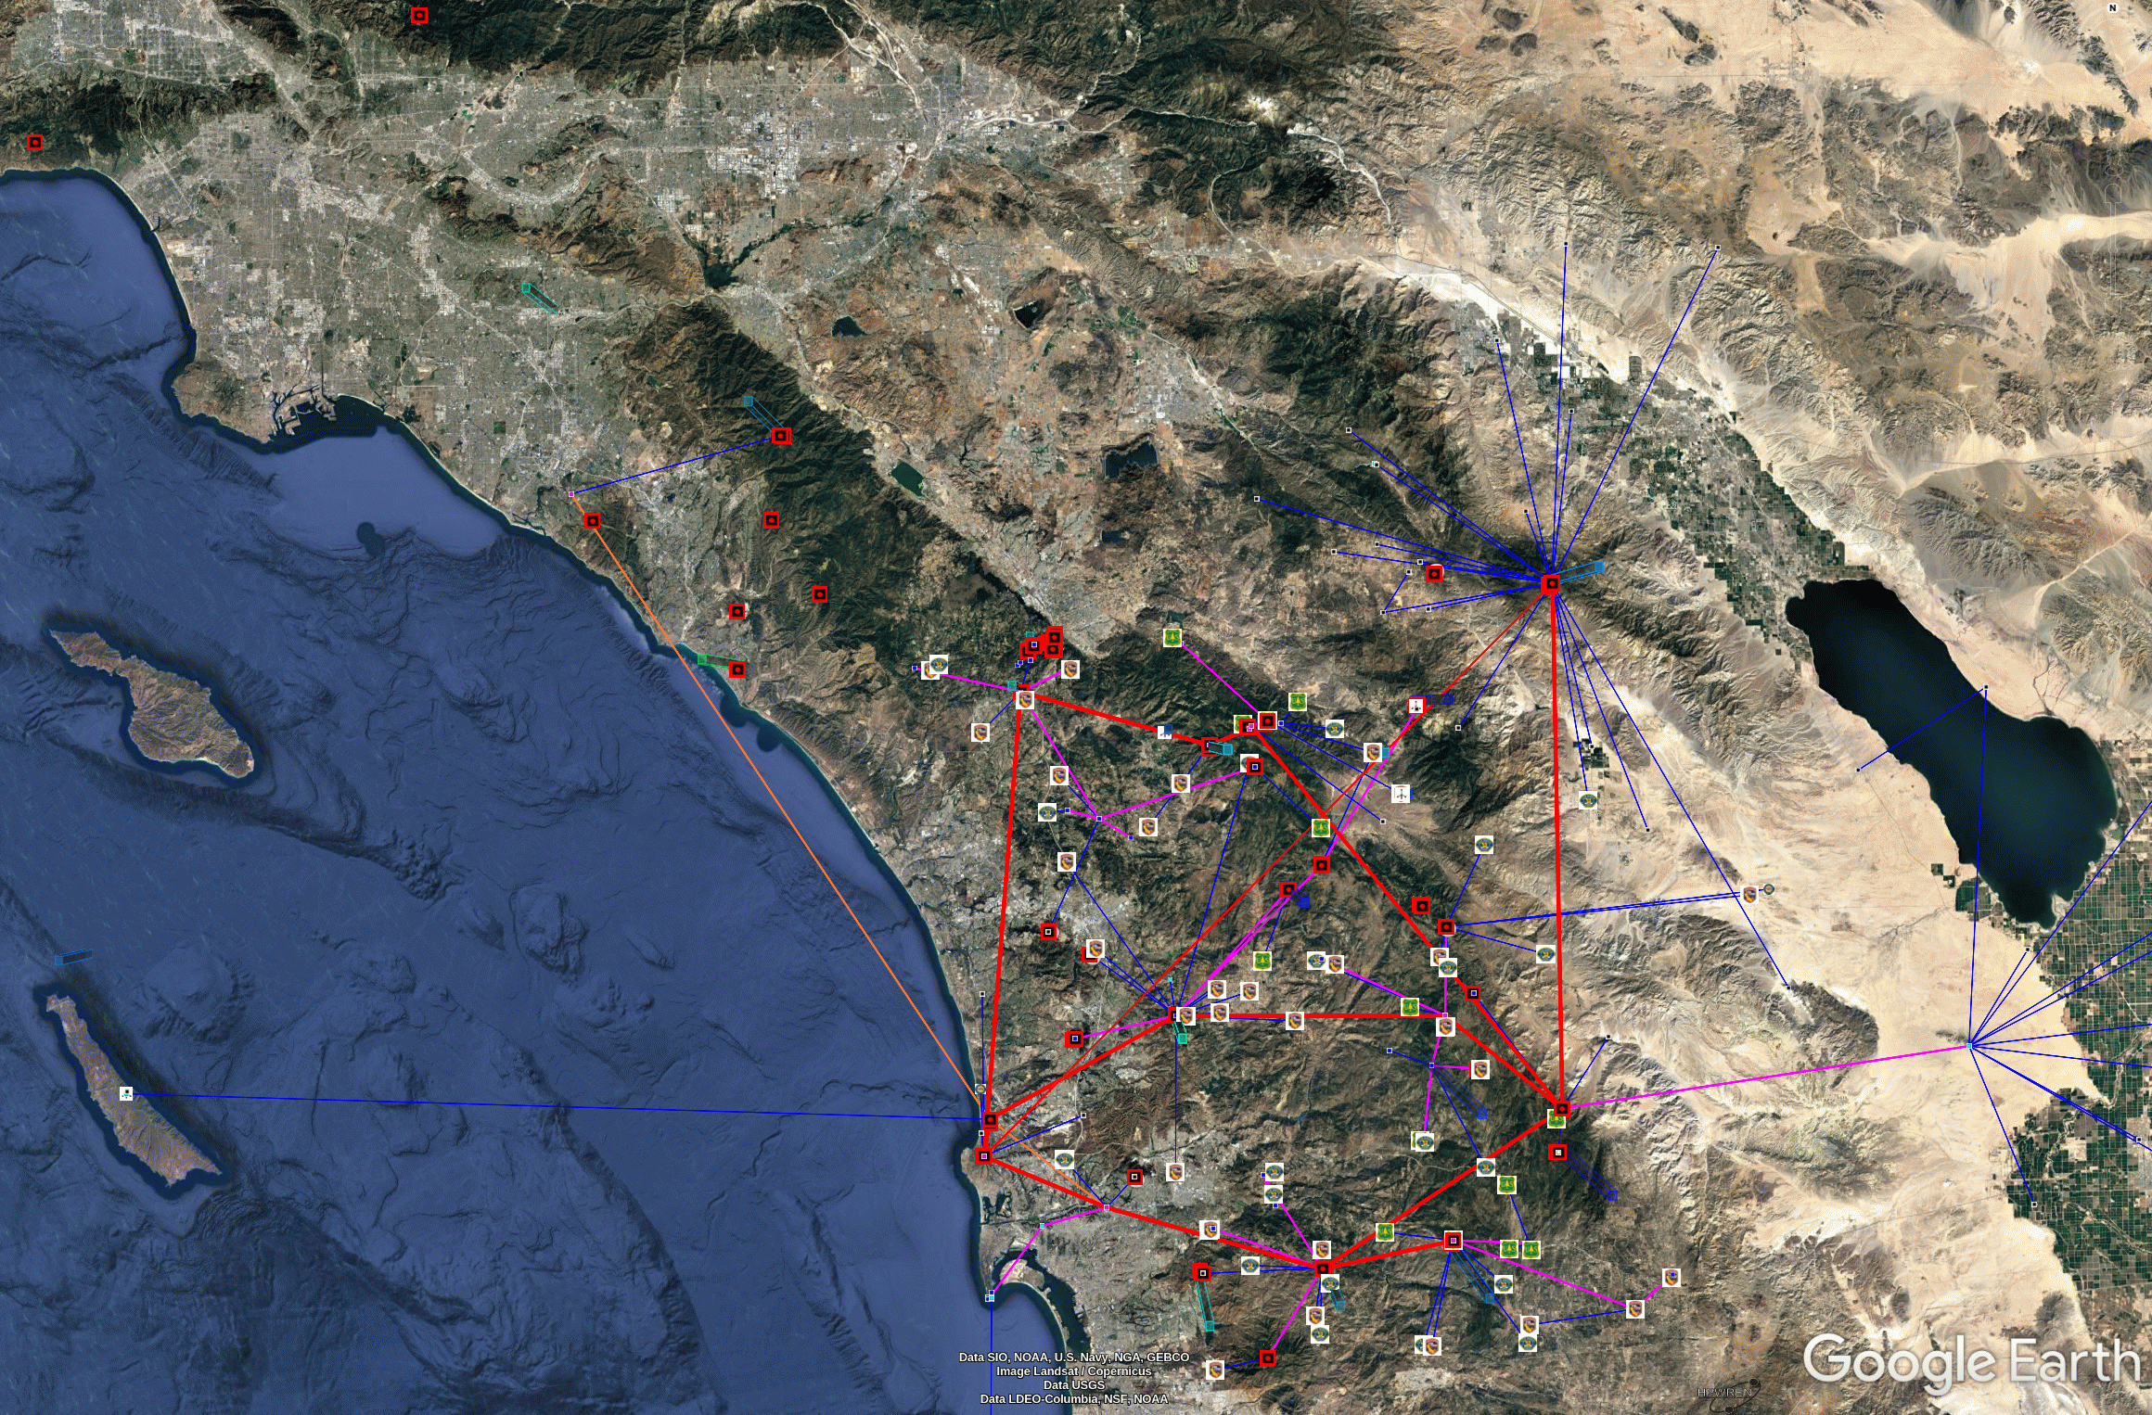The width and height of the screenshot is (2152, 1415).
Task: Click the left shield of the Forest Service pair
Action: coord(1509,1249)
